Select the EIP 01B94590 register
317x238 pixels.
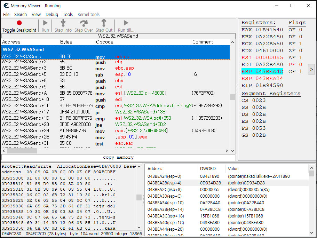[262, 85]
